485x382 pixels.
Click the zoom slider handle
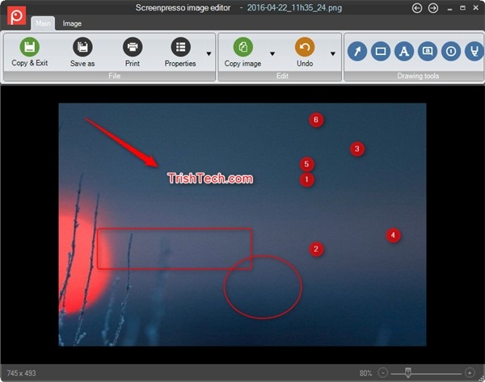[x=408, y=373]
